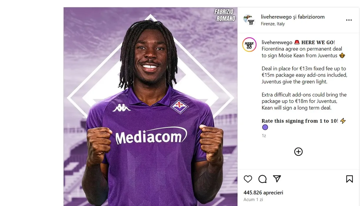
Task: Click the purple circle emoji in the caption
Action: tap(265, 127)
